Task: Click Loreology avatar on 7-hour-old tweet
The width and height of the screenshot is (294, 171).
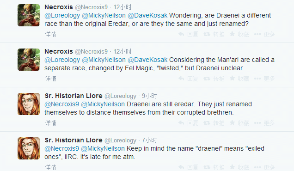Action: coord(29,148)
